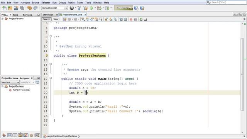Click the Redo toolbar icon

[35, 8]
